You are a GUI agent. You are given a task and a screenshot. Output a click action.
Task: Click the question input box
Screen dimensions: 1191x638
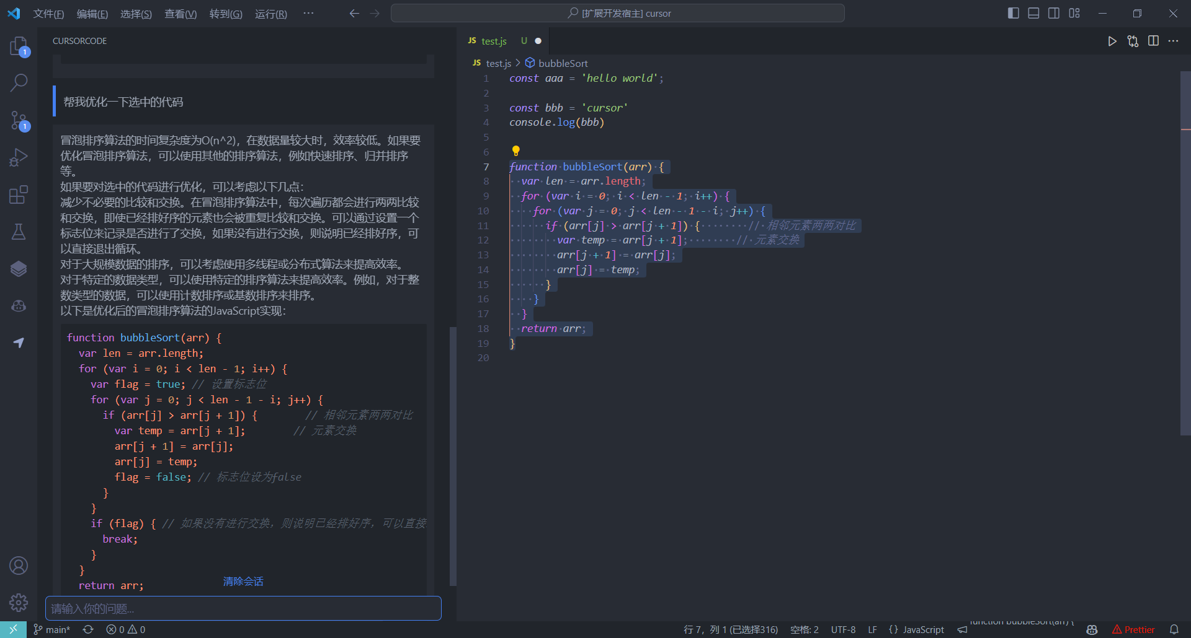point(243,608)
